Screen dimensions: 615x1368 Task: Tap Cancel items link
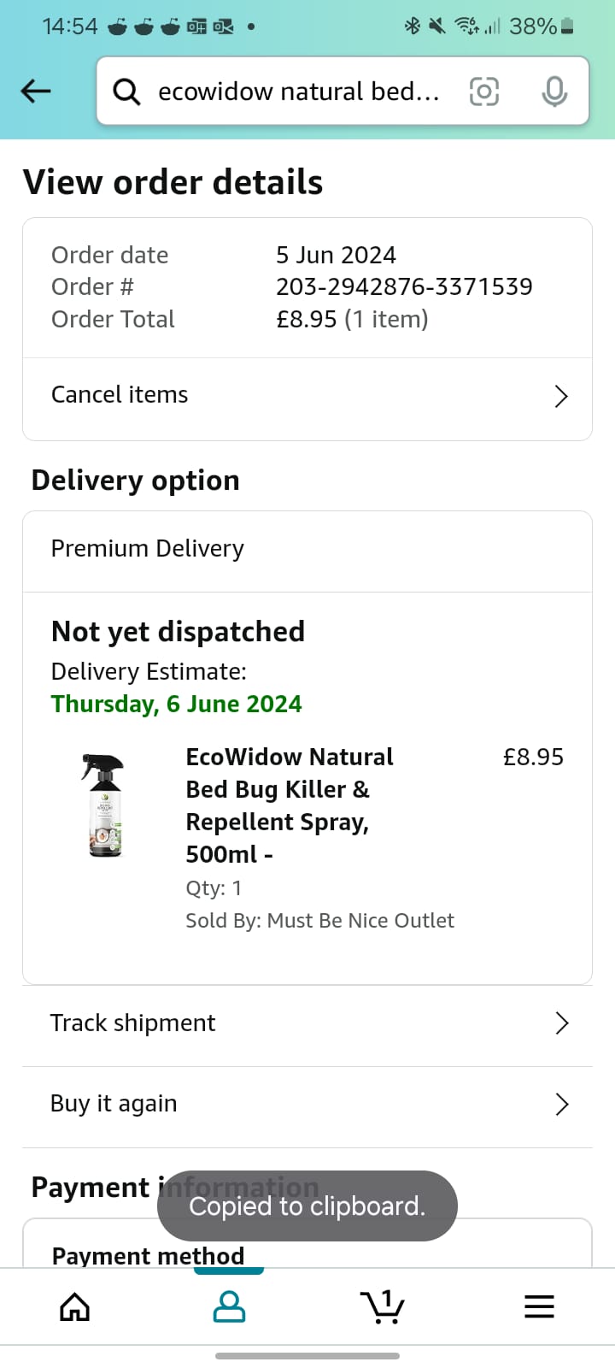tap(120, 395)
